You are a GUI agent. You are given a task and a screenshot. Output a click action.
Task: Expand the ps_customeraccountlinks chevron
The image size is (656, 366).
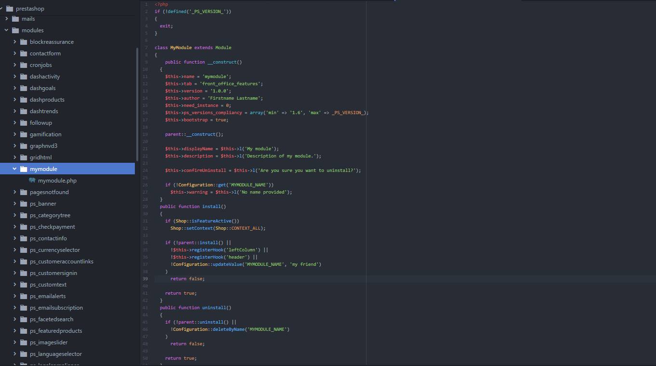point(15,261)
